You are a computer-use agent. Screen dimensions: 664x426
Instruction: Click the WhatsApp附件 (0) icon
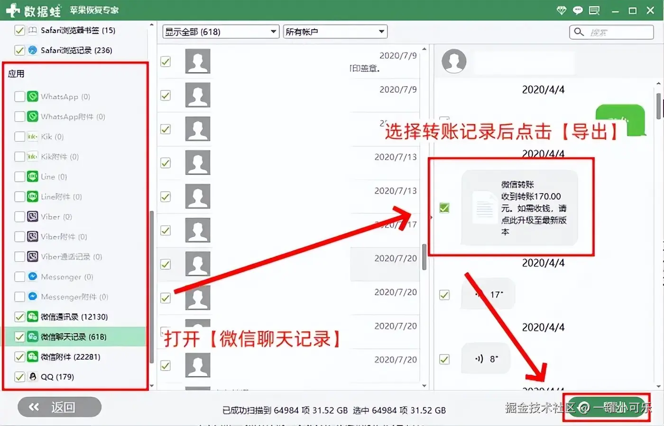coord(32,116)
